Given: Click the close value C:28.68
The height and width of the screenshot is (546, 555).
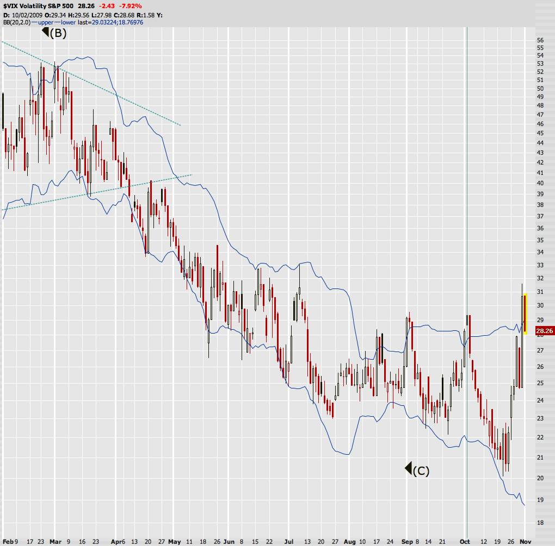Looking at the screenshot, I should [x=124, y=15].
